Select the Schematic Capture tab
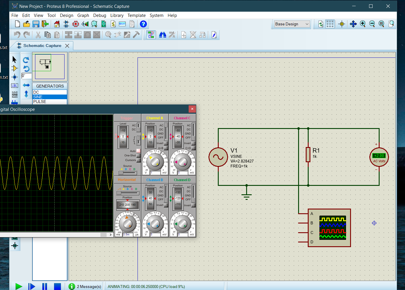The width and height of the screenshot is (405, 290). [42, 46]
